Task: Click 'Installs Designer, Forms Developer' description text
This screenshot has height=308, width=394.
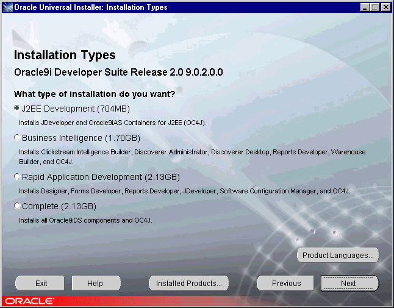Action: pos(185,191)
